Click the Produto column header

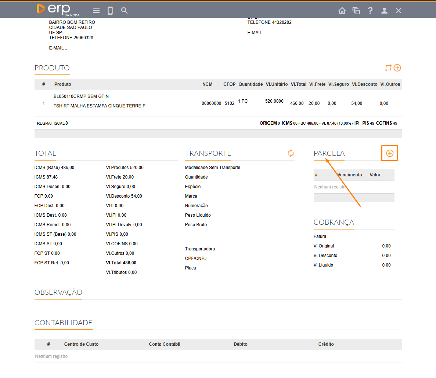(63, 84)
